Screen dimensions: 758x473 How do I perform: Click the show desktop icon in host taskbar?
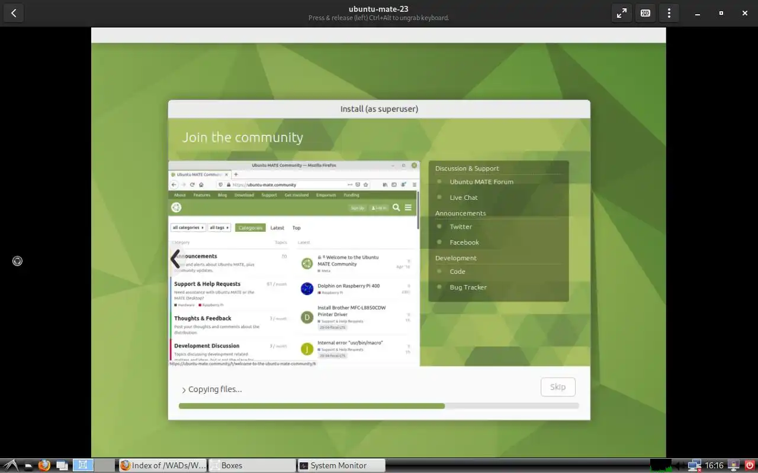[x=28, y=466]
